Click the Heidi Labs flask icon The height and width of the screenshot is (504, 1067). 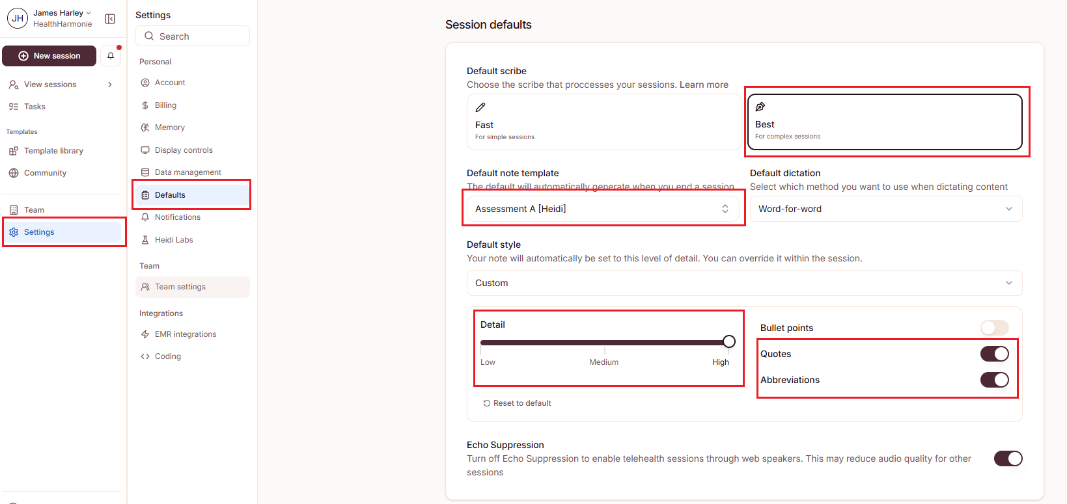(x=145, y=240)
